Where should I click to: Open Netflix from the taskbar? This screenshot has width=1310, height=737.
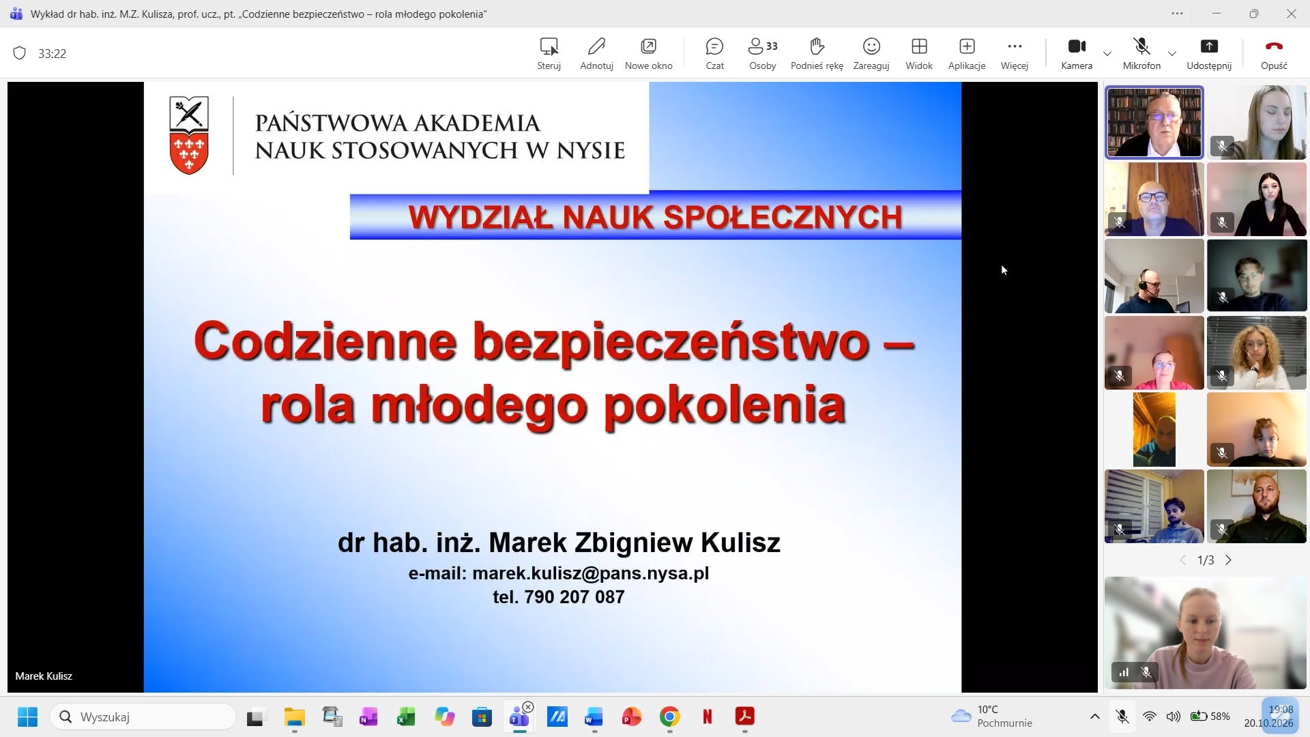click(x=708, y=717)
